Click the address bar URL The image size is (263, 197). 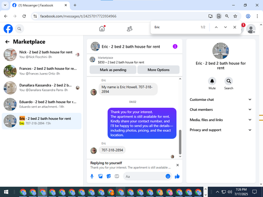(78, 16)
